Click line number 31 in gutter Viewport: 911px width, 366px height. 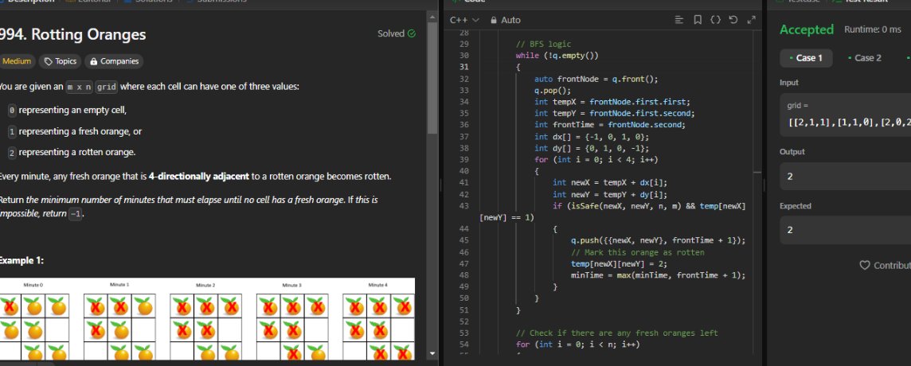tap(463, 68)
